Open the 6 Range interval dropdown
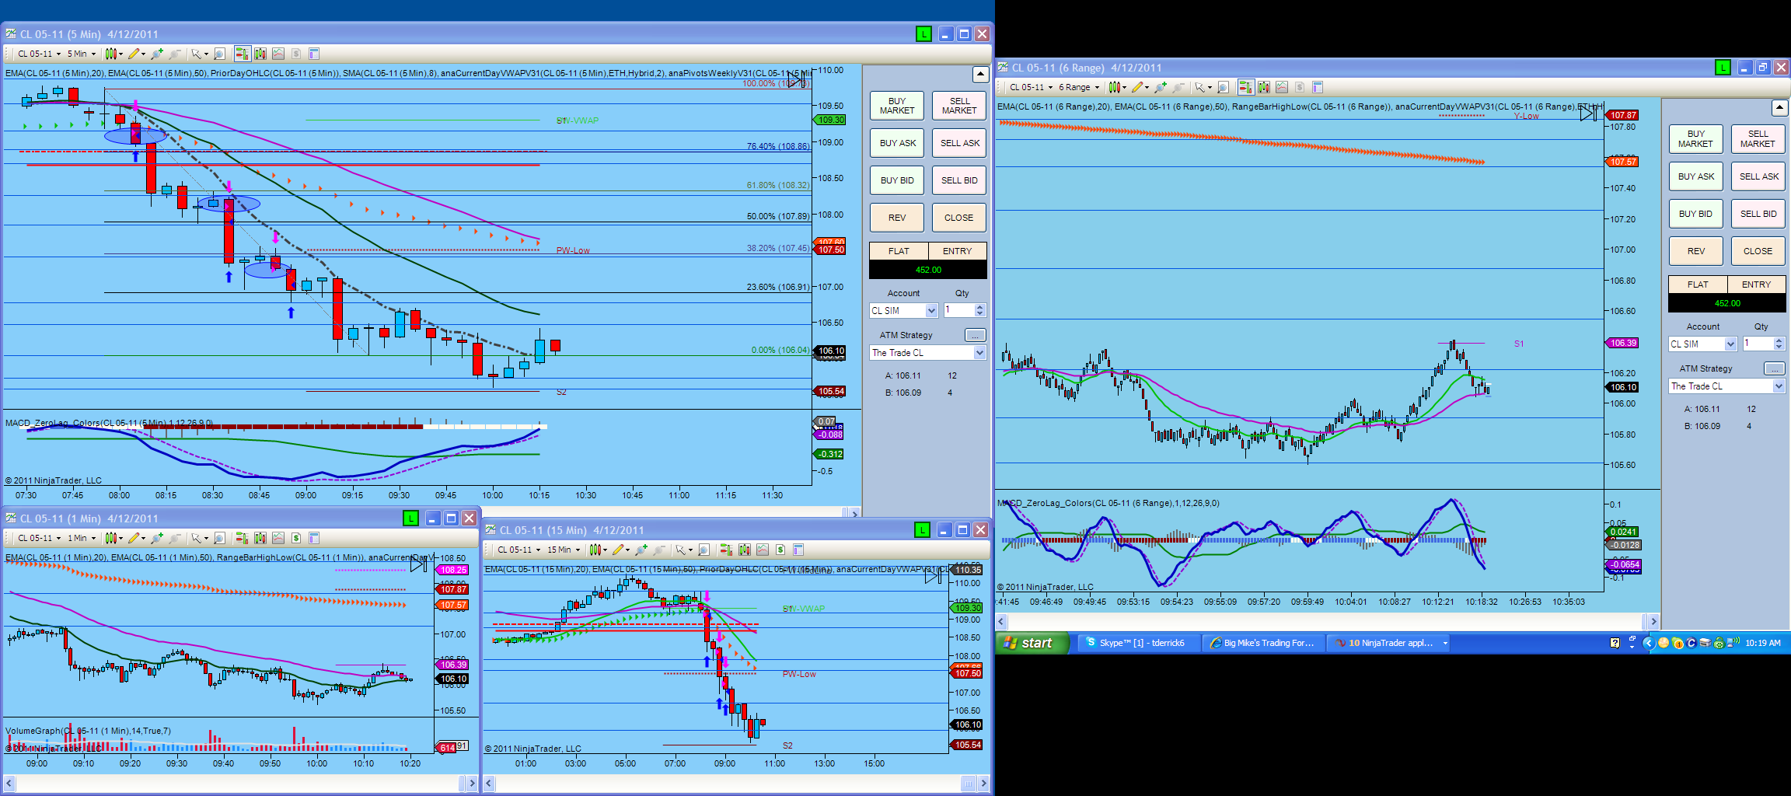 [x=1079, y=87]
